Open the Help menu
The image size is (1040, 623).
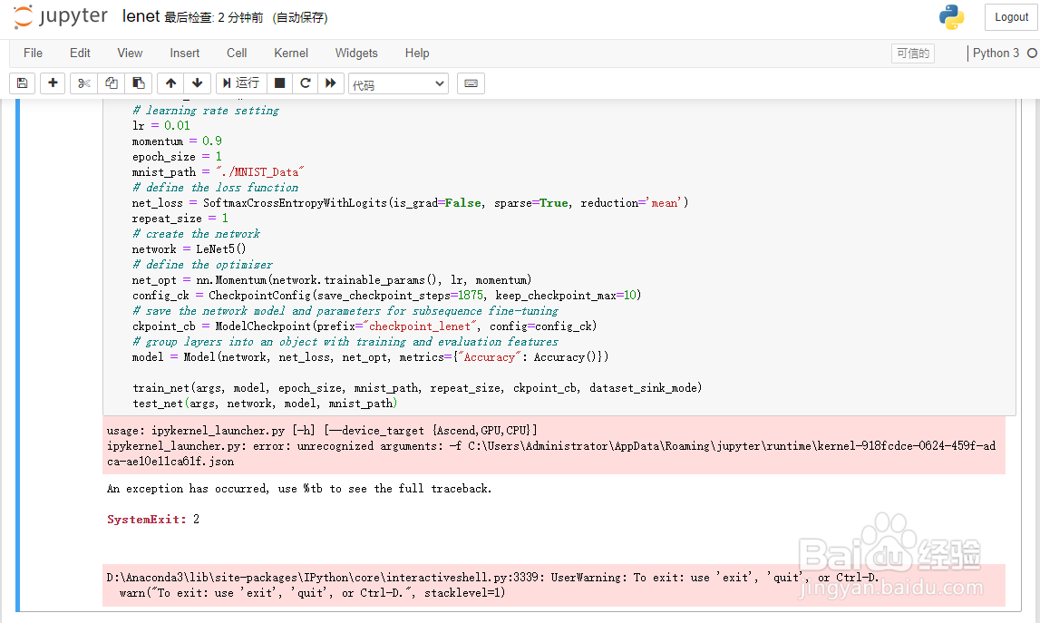click(417, 54)
